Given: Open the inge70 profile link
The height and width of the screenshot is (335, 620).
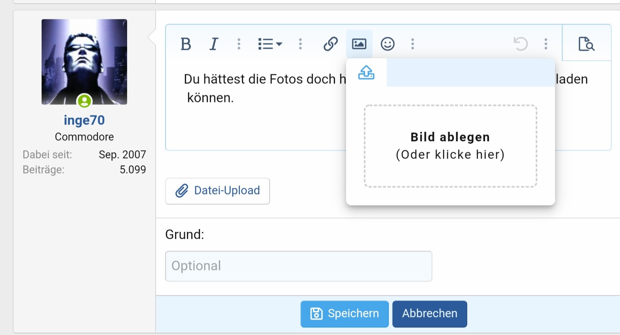Looking at the screenshot, I should (84, 120).
